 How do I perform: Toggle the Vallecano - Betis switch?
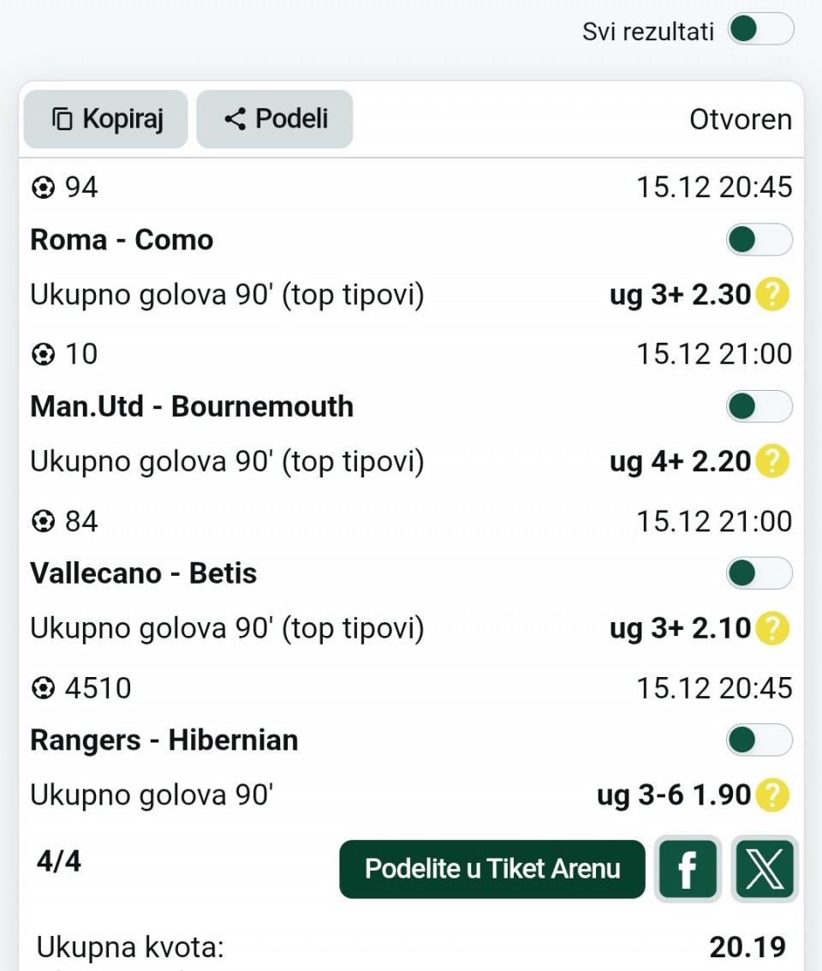(x=759, y=573)
